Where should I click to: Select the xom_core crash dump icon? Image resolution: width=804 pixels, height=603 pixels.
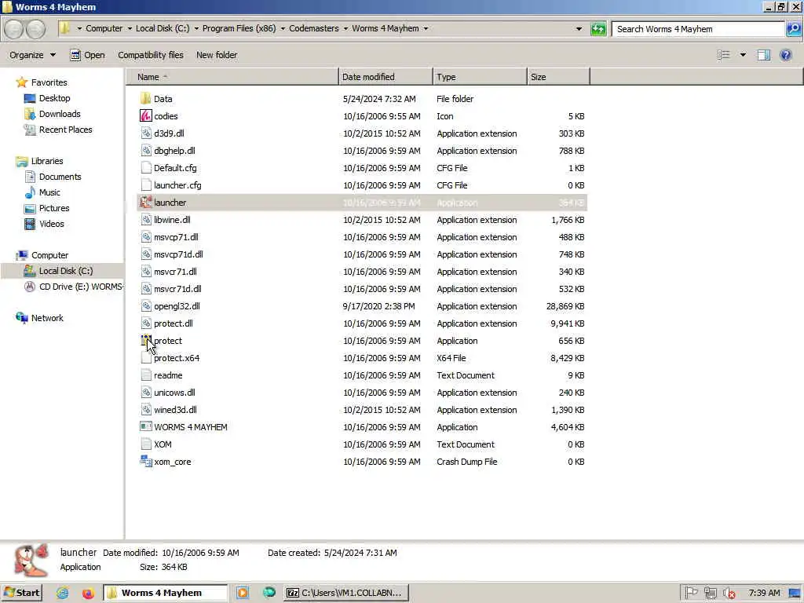145,462
